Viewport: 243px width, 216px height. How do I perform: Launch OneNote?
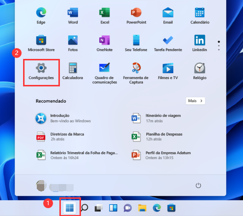pyautogui.click(x=105, y=43)
